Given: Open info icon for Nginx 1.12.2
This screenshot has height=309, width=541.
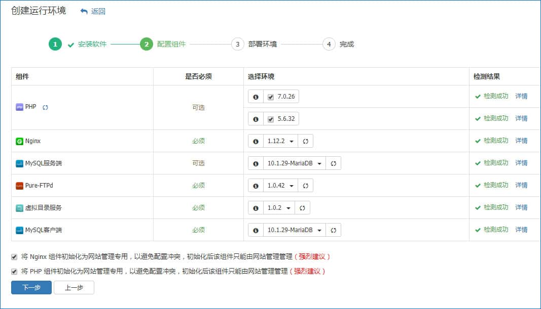Looking at the screenshot, I should [x=256, y=141].
